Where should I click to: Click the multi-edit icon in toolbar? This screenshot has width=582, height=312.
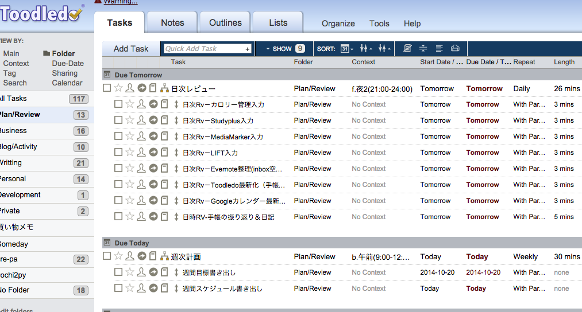click(407, 49)
